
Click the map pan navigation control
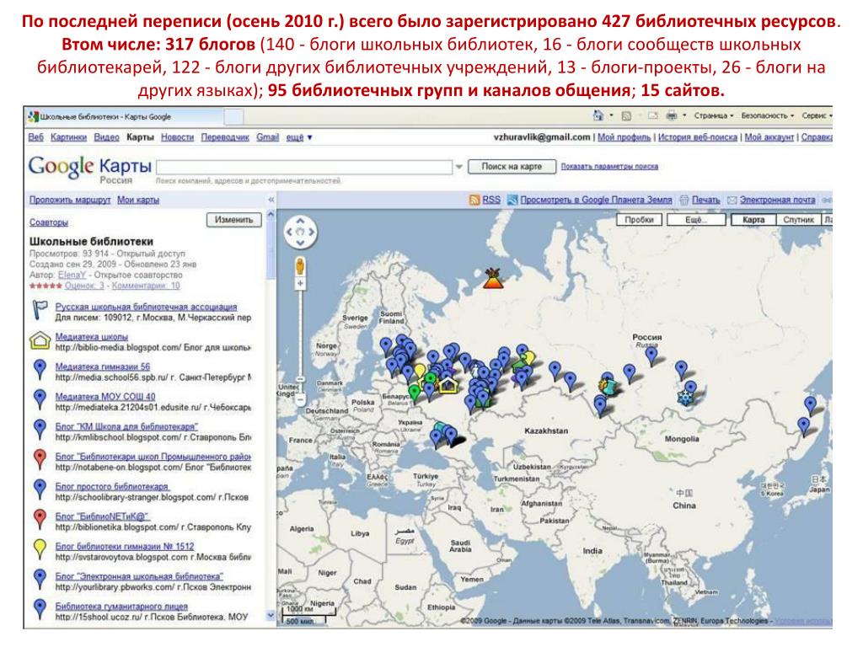[300, 233]
